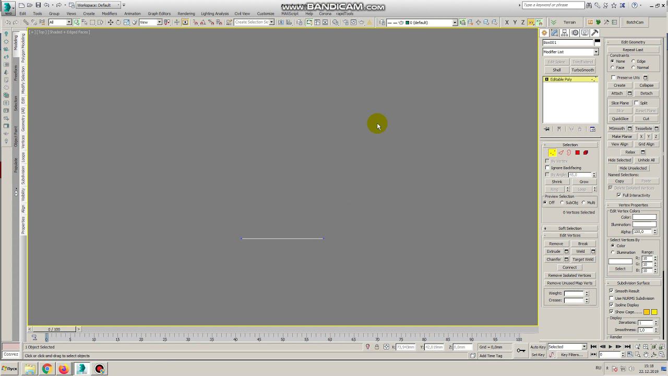Screen dimensions: 668x376
Task: Open the Graph Editors menu
Action: (159, 14)
